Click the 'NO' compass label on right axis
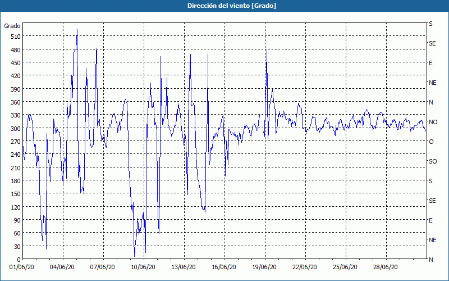449x281 pixels. point(433,122)
